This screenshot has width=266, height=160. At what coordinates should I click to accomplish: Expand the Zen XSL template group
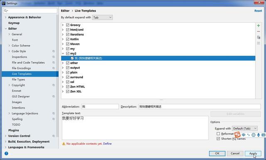tap(63, 91)
